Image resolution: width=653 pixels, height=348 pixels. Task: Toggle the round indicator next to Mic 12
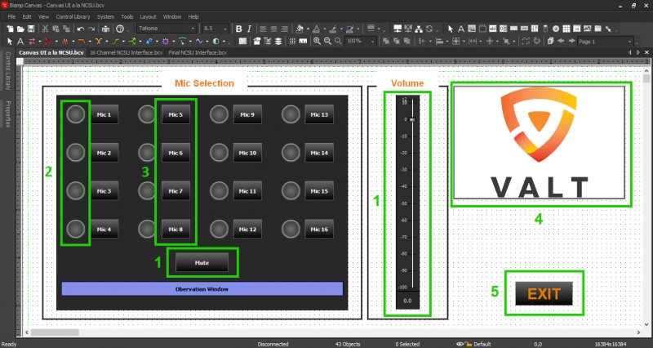(219, 230)
